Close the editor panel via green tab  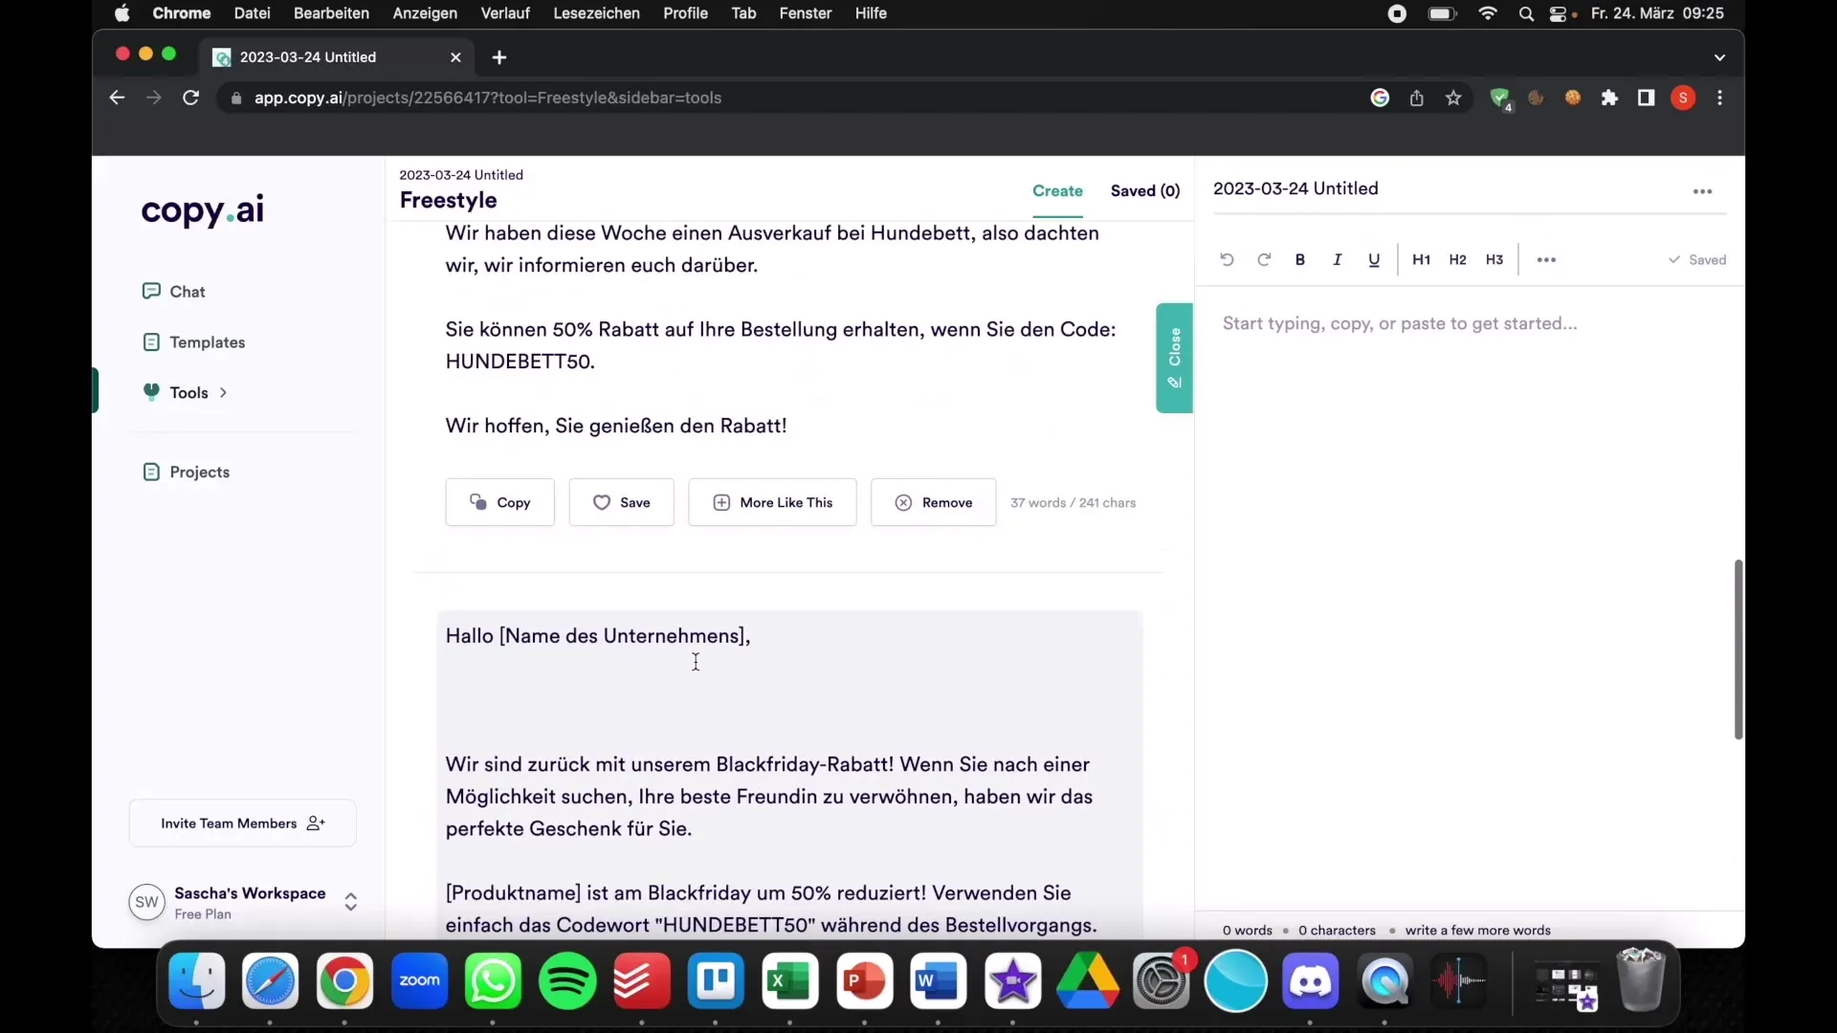coord(1174,358)
